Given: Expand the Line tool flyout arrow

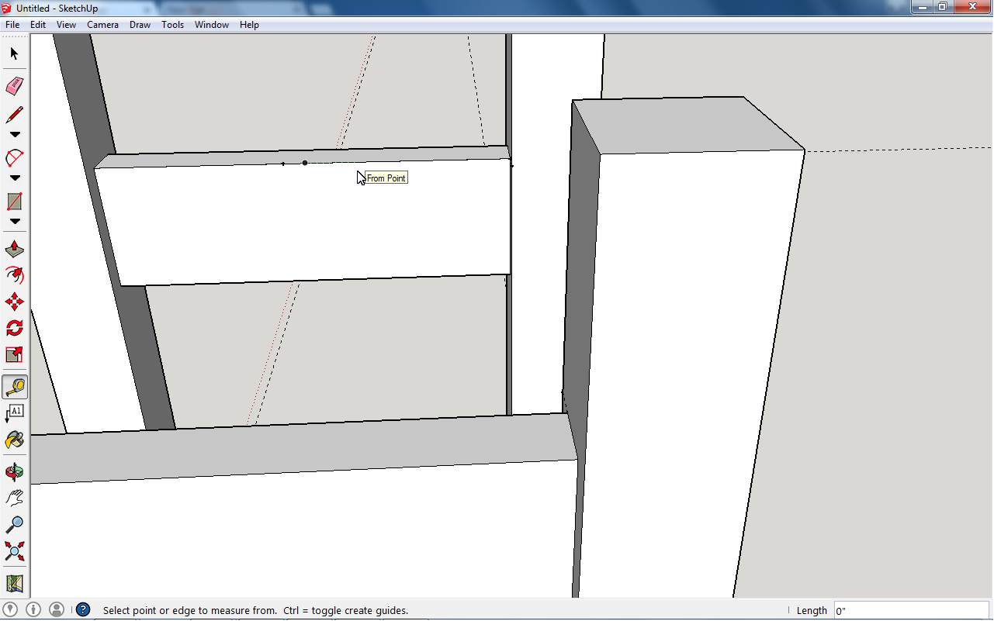Looking at the screenshot, I should pyautogui.click(x=14, y=134).
